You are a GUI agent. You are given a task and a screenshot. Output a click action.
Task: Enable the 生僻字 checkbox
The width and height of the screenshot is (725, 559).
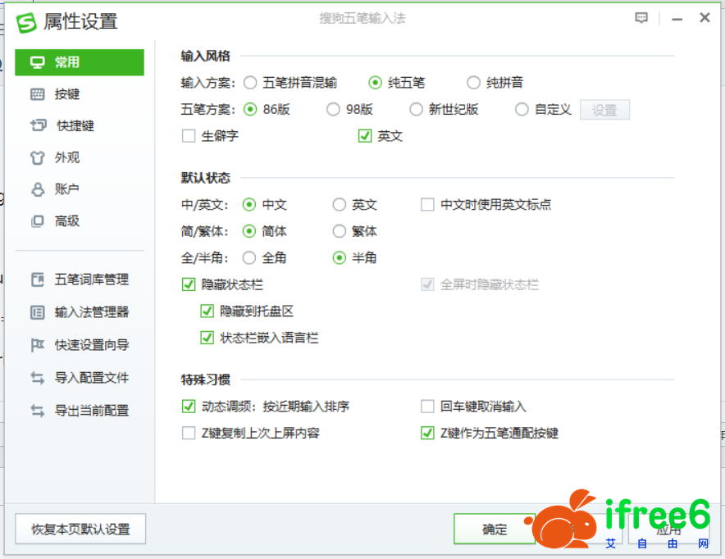pos(189,136)
